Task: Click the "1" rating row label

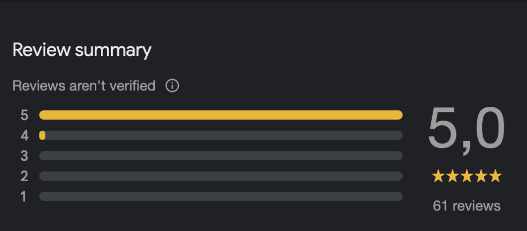Action: [24, 197]
